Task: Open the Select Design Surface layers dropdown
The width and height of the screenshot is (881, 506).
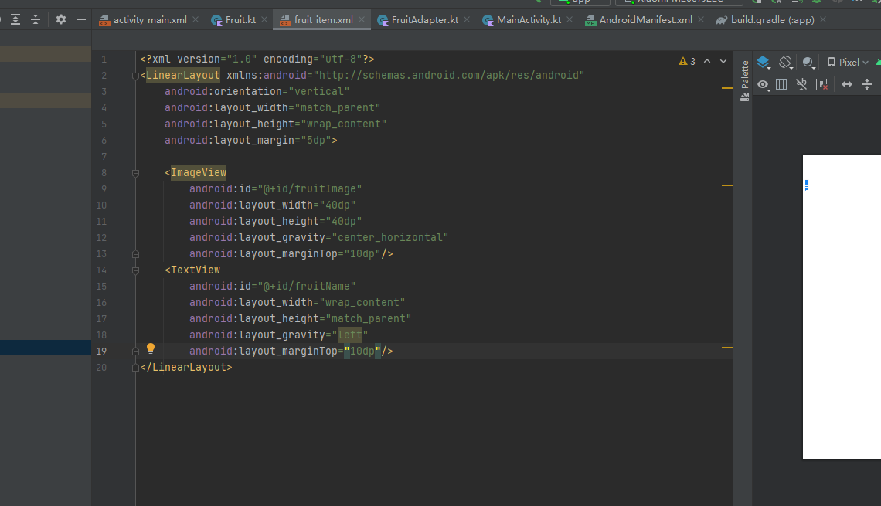Action: (763, 63)
